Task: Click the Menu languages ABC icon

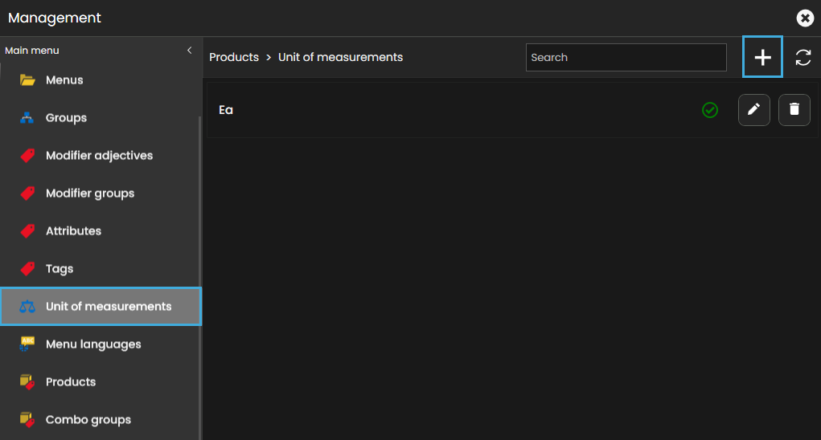Action: (28, 344)
